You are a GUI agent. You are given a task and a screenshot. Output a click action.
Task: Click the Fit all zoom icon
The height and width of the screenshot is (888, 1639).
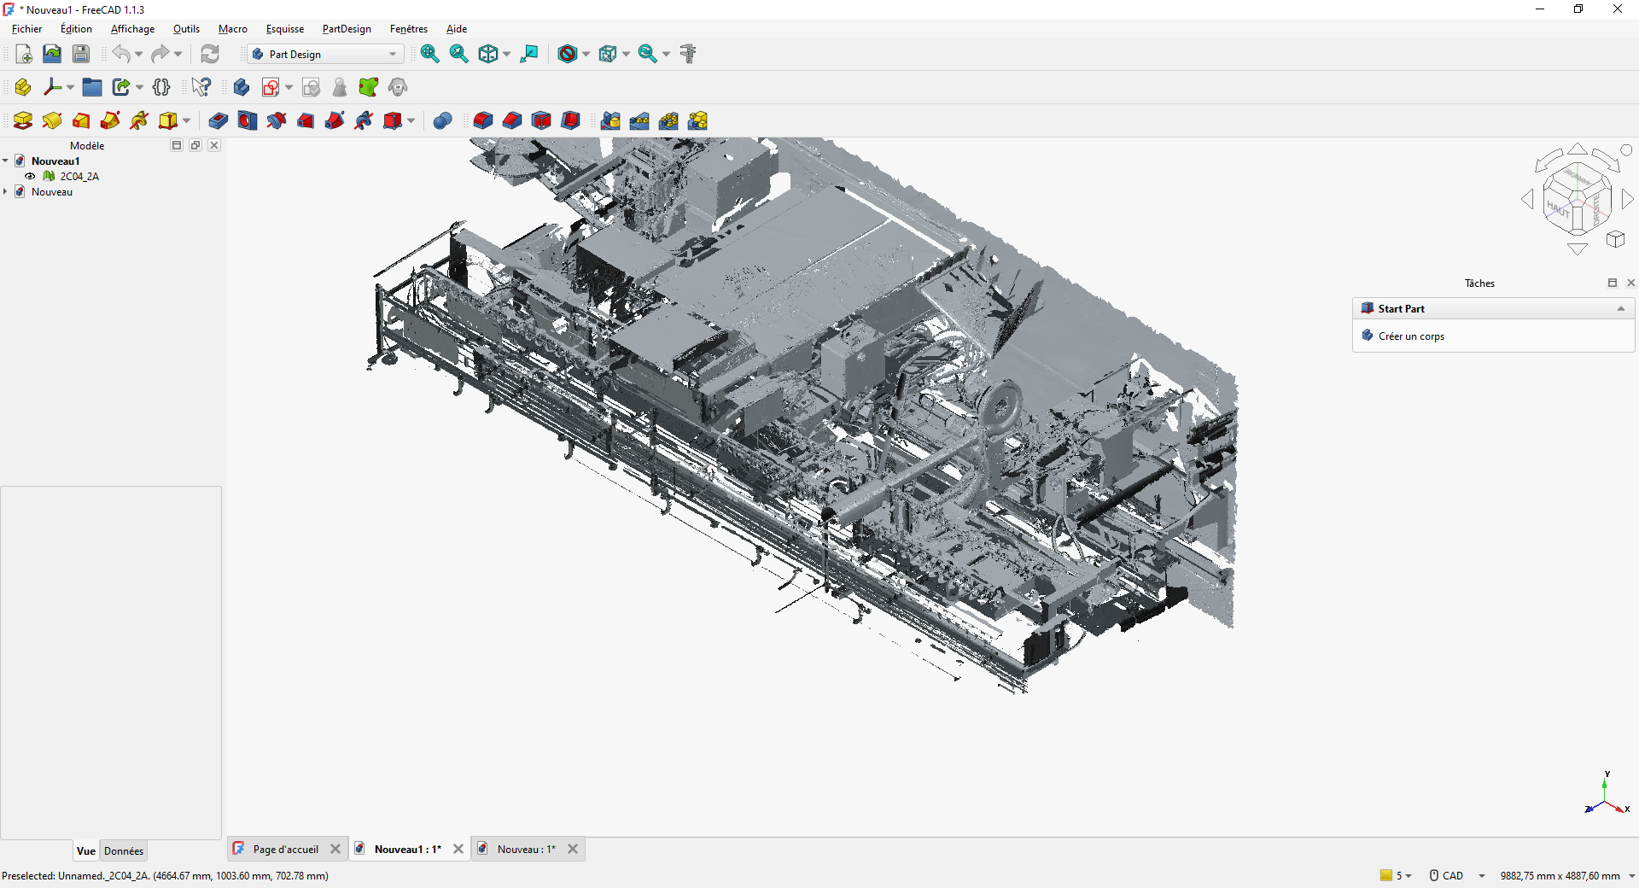(430, 54)
